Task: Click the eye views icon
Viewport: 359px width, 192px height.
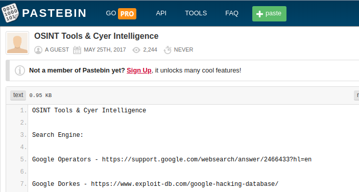Action: [136, 50]
